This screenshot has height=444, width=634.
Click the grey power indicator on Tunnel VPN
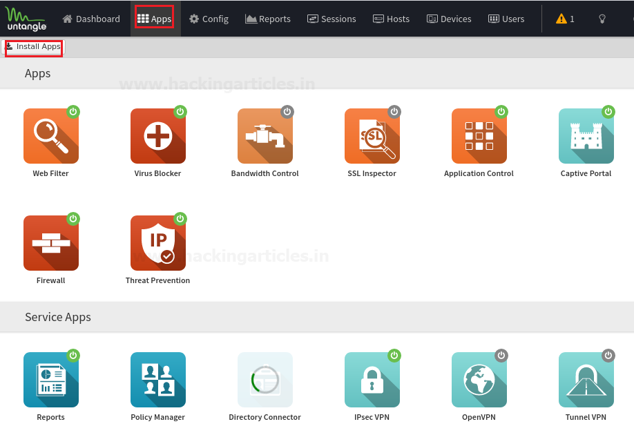(608, 356)
